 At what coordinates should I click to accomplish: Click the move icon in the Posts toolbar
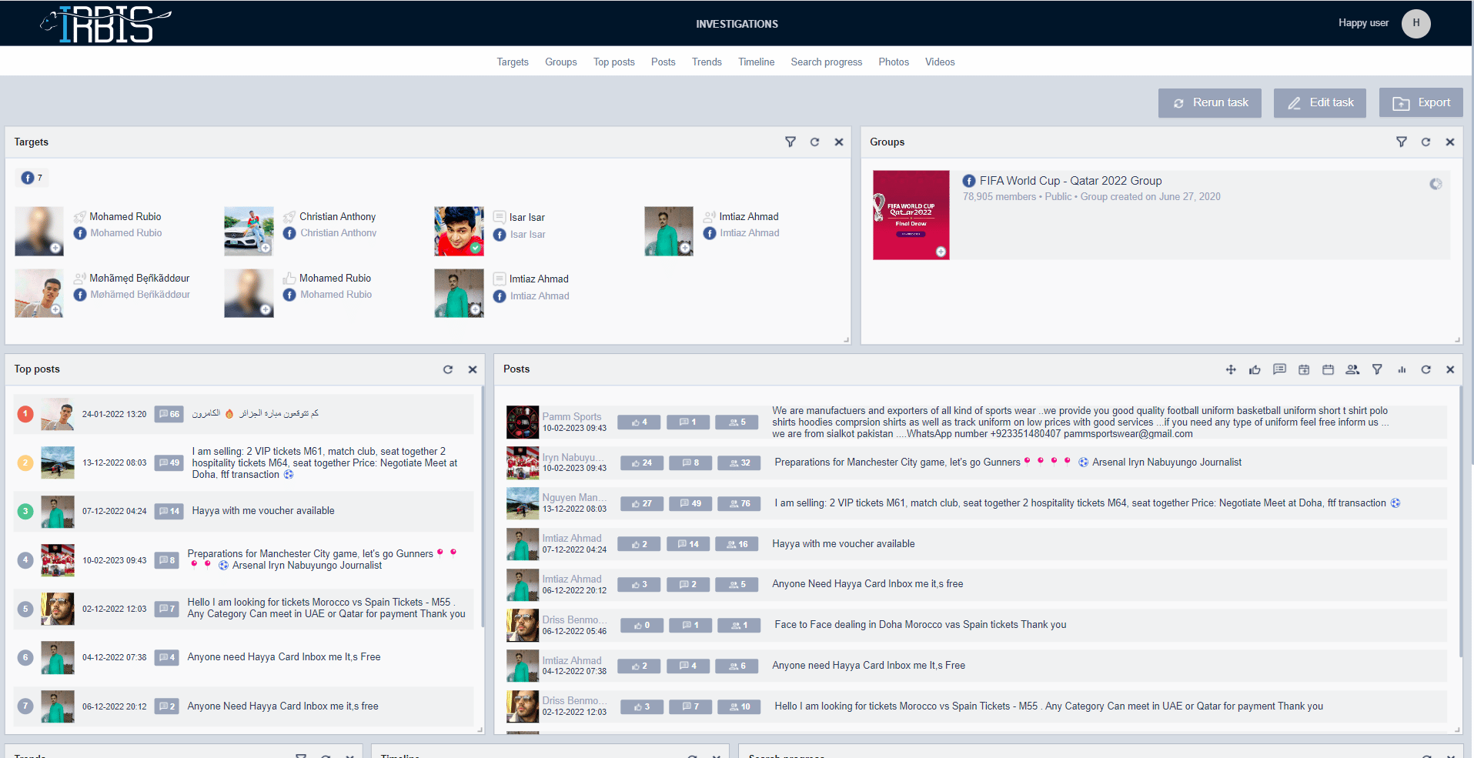[1230, 369]
